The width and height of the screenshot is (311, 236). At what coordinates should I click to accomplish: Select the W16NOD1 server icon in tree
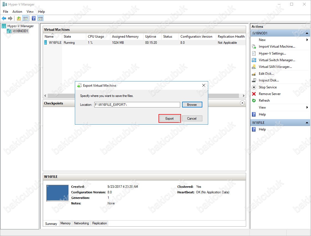9,31
